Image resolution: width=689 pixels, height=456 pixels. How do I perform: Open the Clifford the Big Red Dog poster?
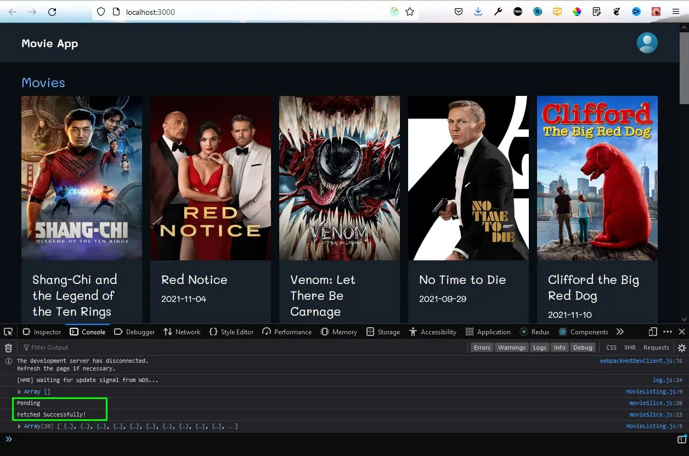pos(597,178)
